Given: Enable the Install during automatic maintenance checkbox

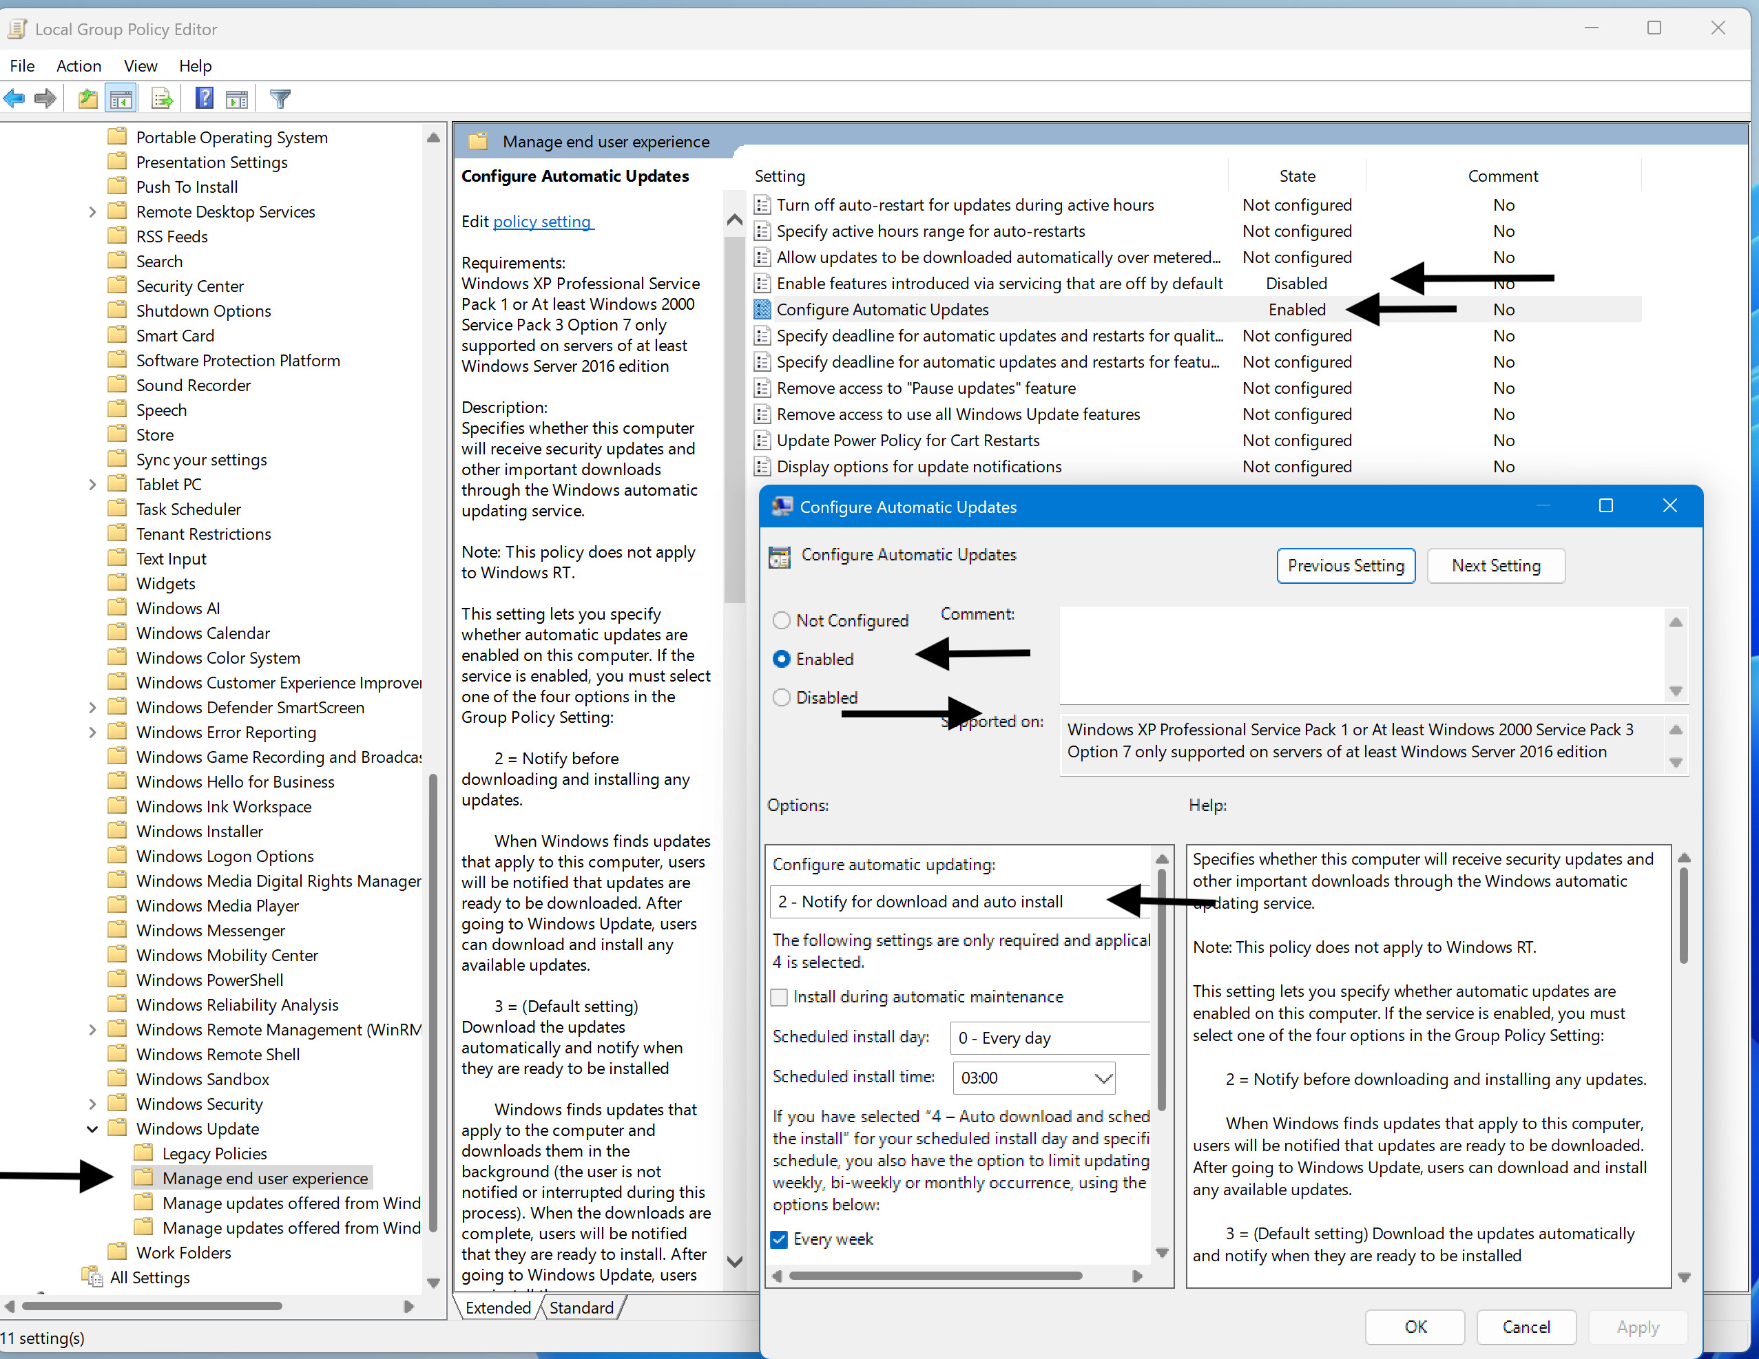Looking at the screenshot, I should (779, 997).
